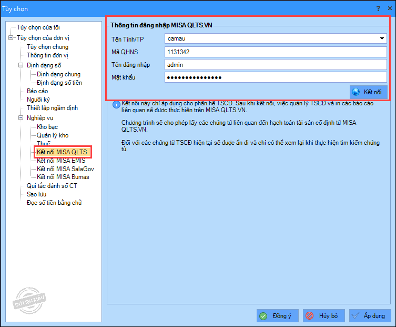Open help with the question mark icon

pos(378,8)
